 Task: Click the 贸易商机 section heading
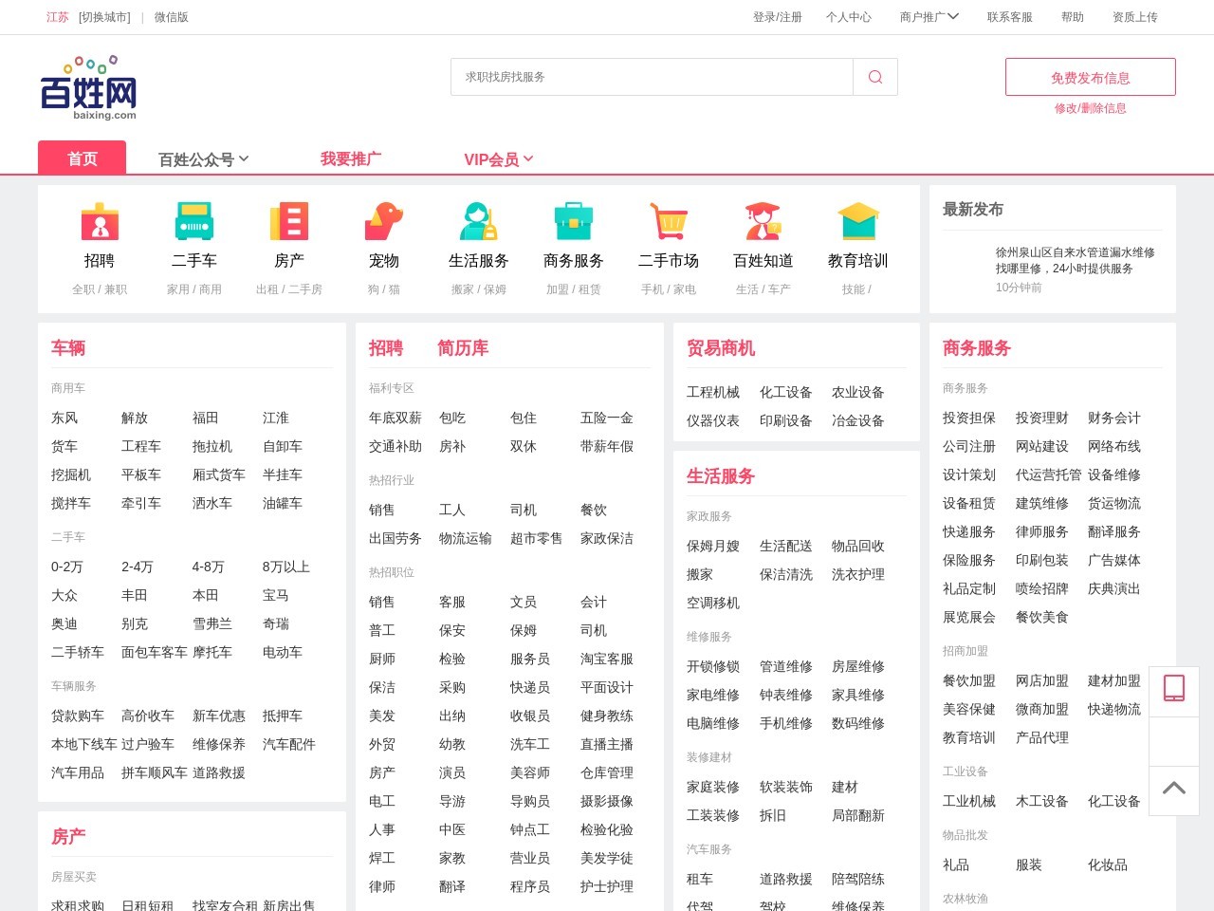[721, 348]
